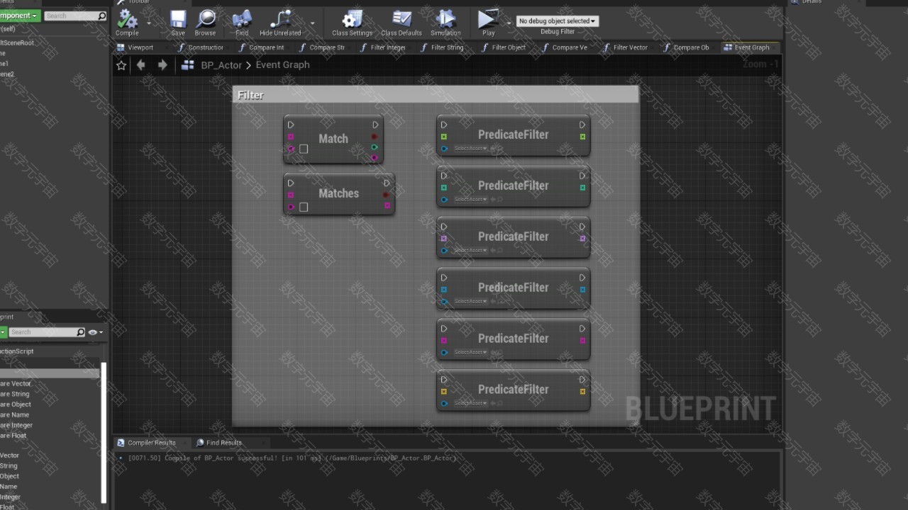Open Select Asset on purple PredicateFilter node
This screenshot has height=510, width=908.
click(471, 251)
